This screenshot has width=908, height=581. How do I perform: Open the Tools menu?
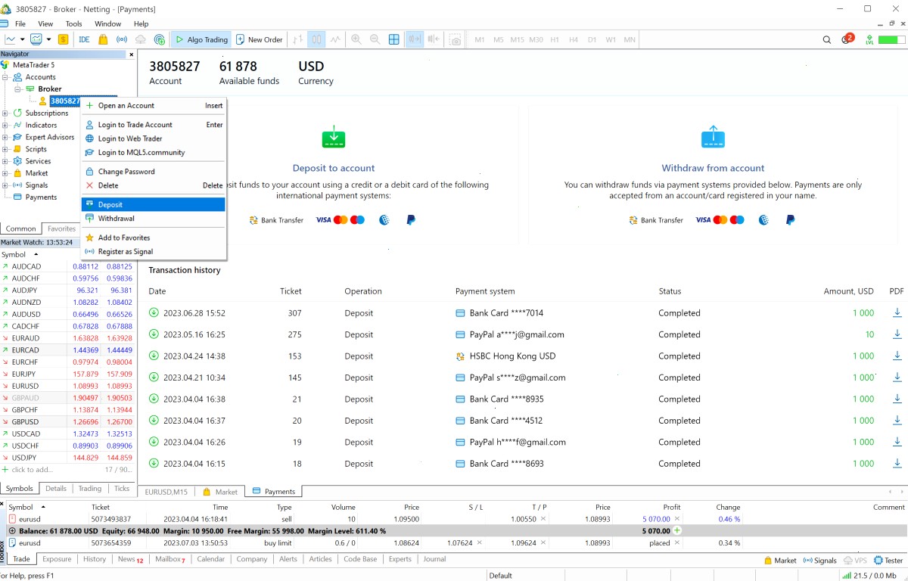point(73,23)
